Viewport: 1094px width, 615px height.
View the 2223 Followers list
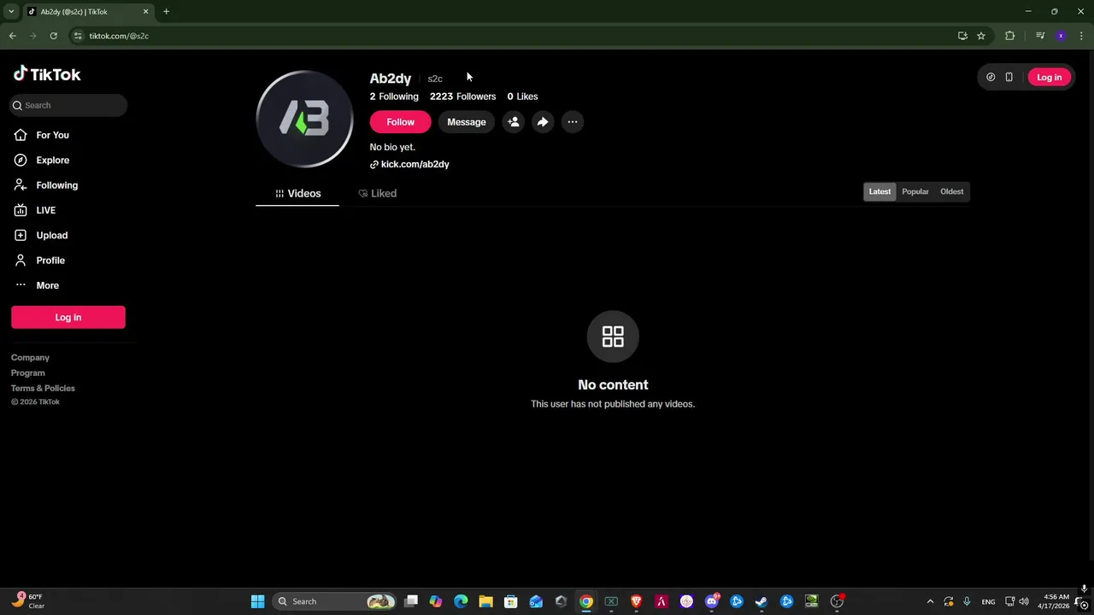(462, 97)
